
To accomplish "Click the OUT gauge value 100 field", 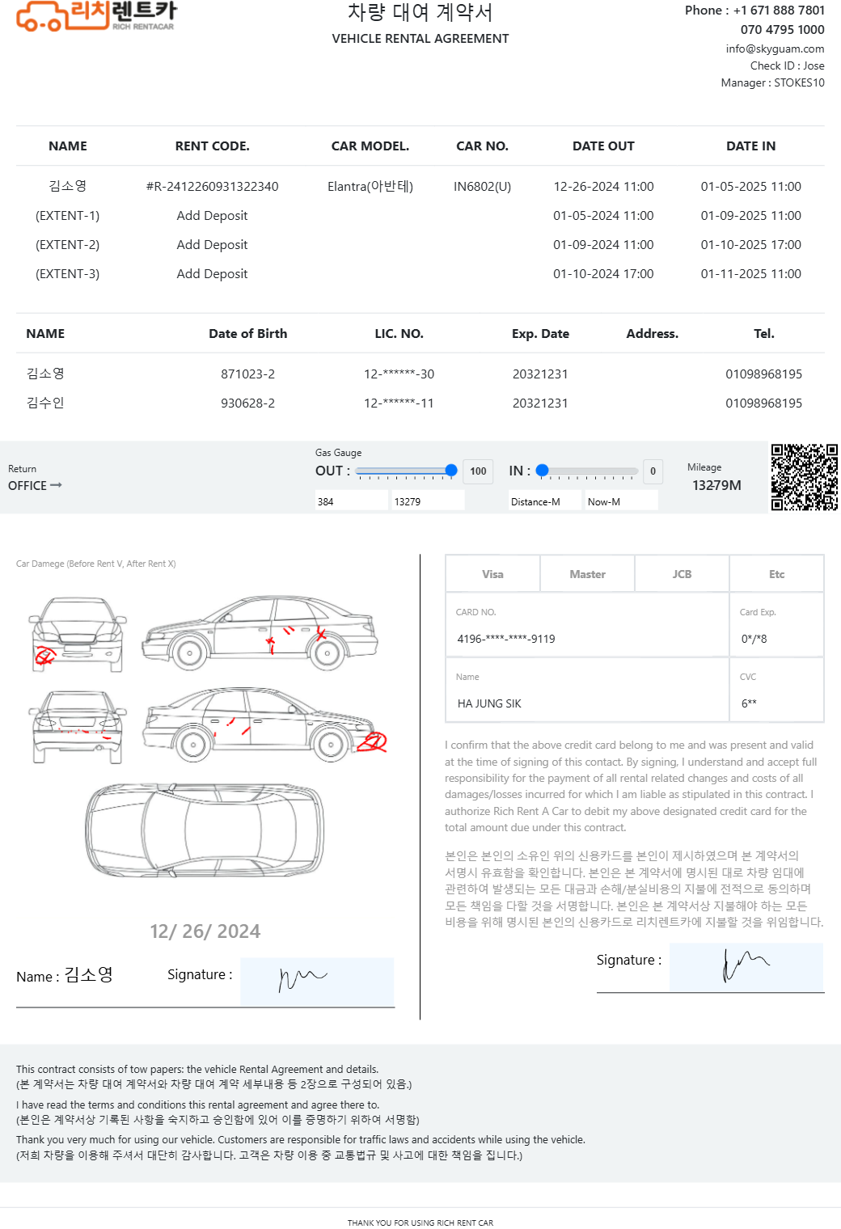I will coord(478,471).
